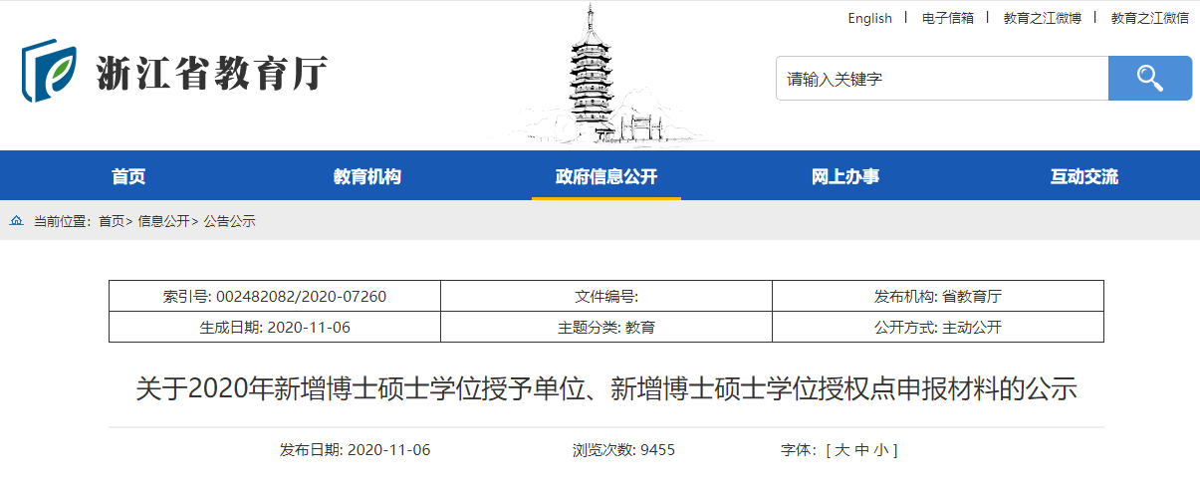Image resolution: width=1200 pixels, height=487 pixels.
Task: Type in the 请输入关键字 search field
Action: 941,79
